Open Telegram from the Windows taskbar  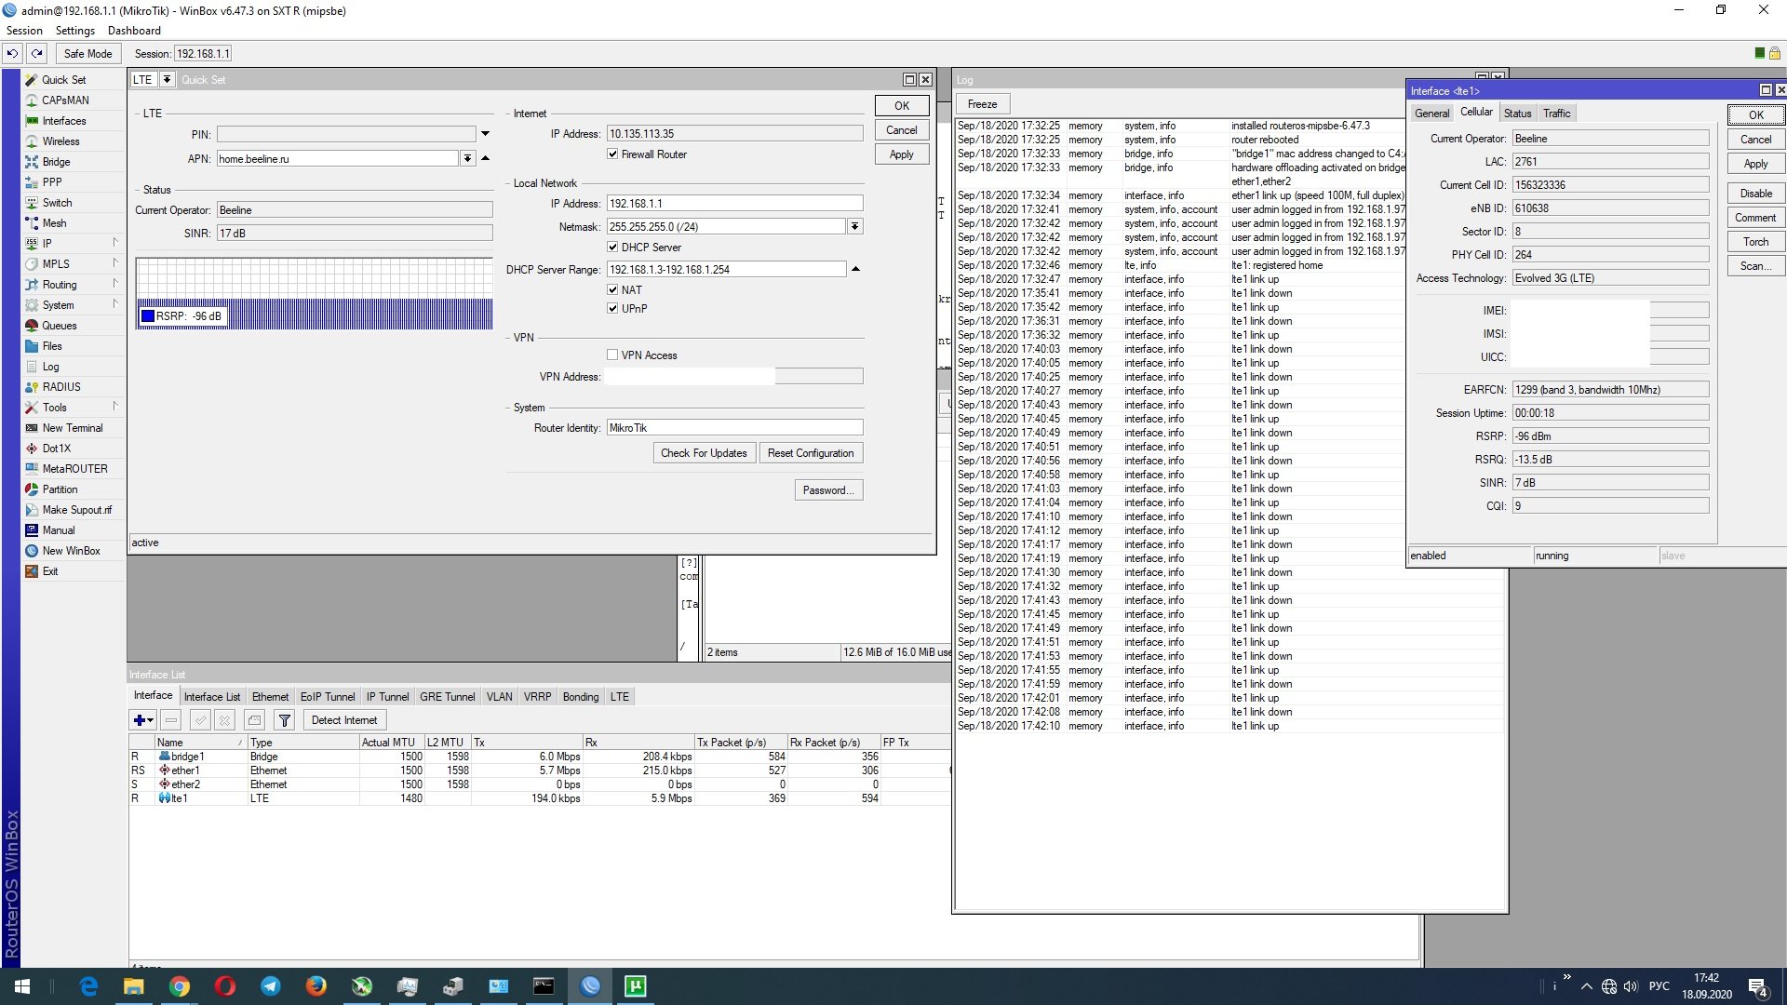(270, 986)
